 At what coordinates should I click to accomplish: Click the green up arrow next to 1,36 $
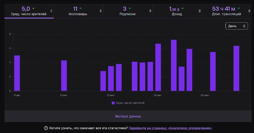(183, 8)
